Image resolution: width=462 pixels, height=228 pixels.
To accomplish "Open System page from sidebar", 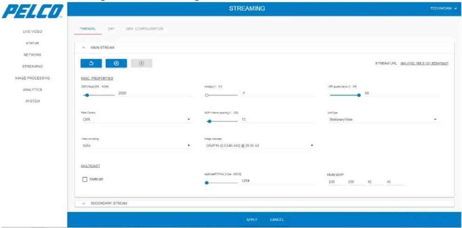I will coord(32,101).
